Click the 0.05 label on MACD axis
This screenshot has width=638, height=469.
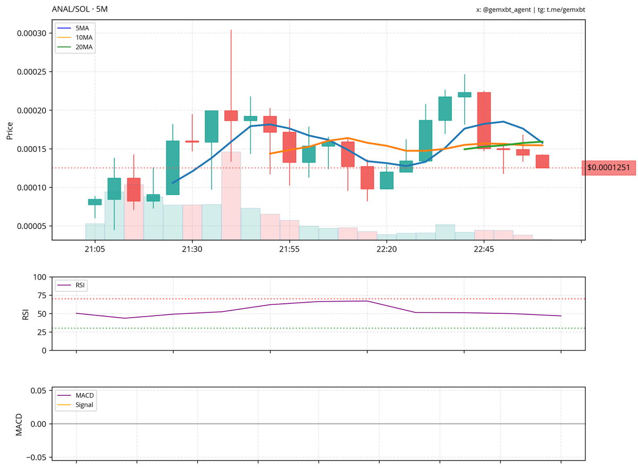[x=38, y=390]
